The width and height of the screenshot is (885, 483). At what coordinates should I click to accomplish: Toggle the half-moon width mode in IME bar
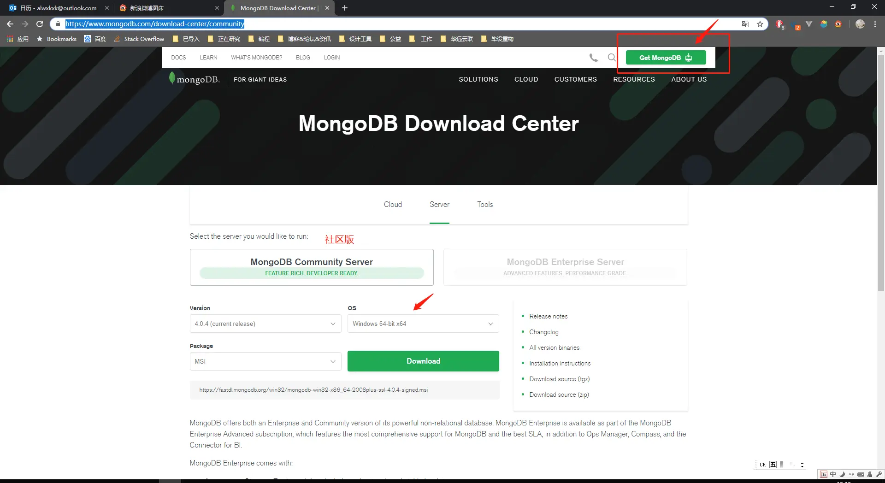(842, 474)
